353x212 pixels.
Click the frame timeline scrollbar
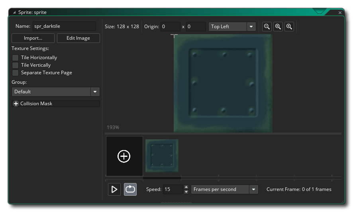pyautogui.click(x=162, y=178)
